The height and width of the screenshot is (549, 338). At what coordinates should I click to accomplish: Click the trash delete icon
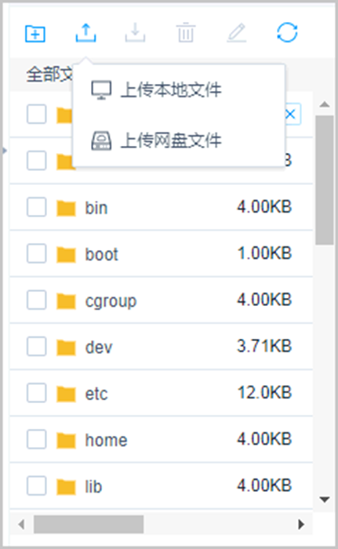(x=186, y=33)
